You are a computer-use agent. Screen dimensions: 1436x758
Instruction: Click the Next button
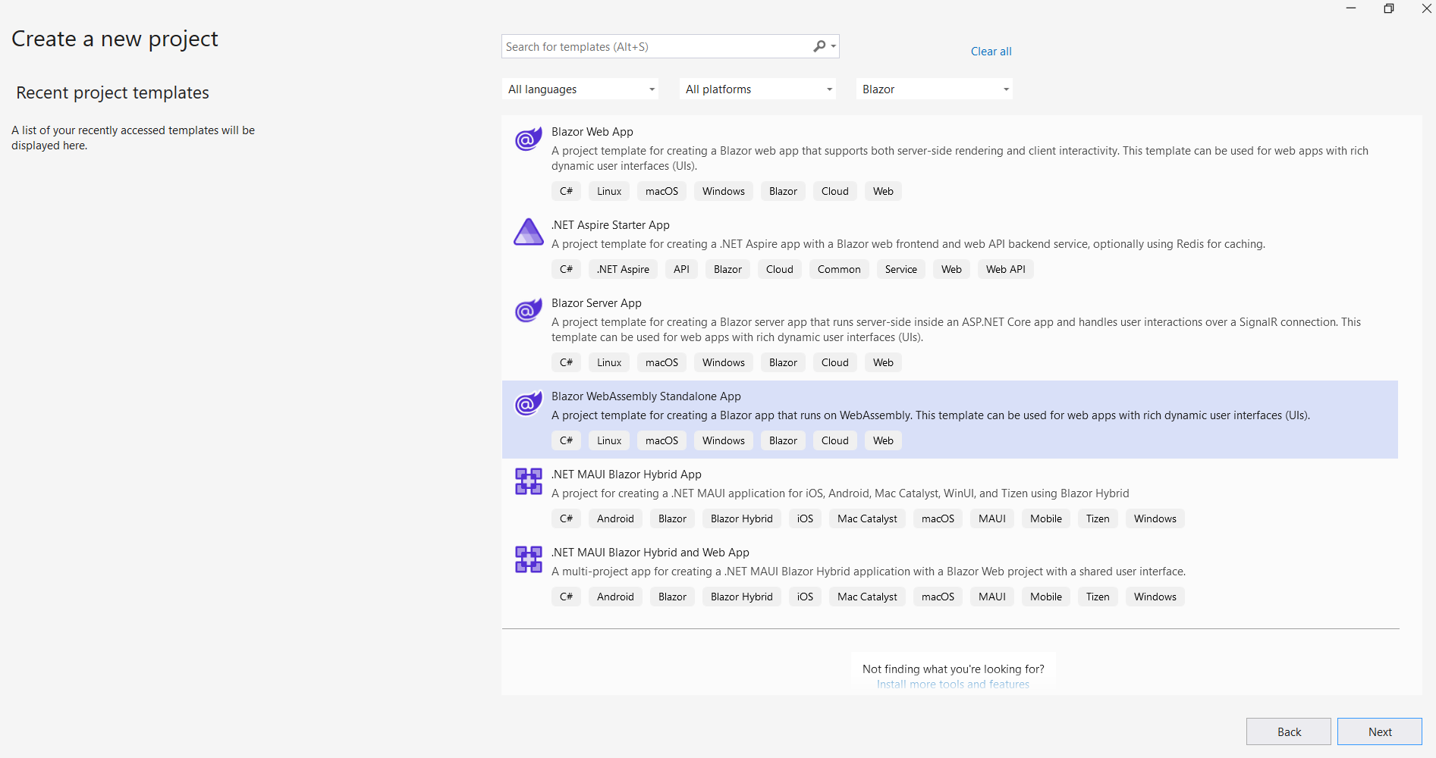coord(1379,731)
